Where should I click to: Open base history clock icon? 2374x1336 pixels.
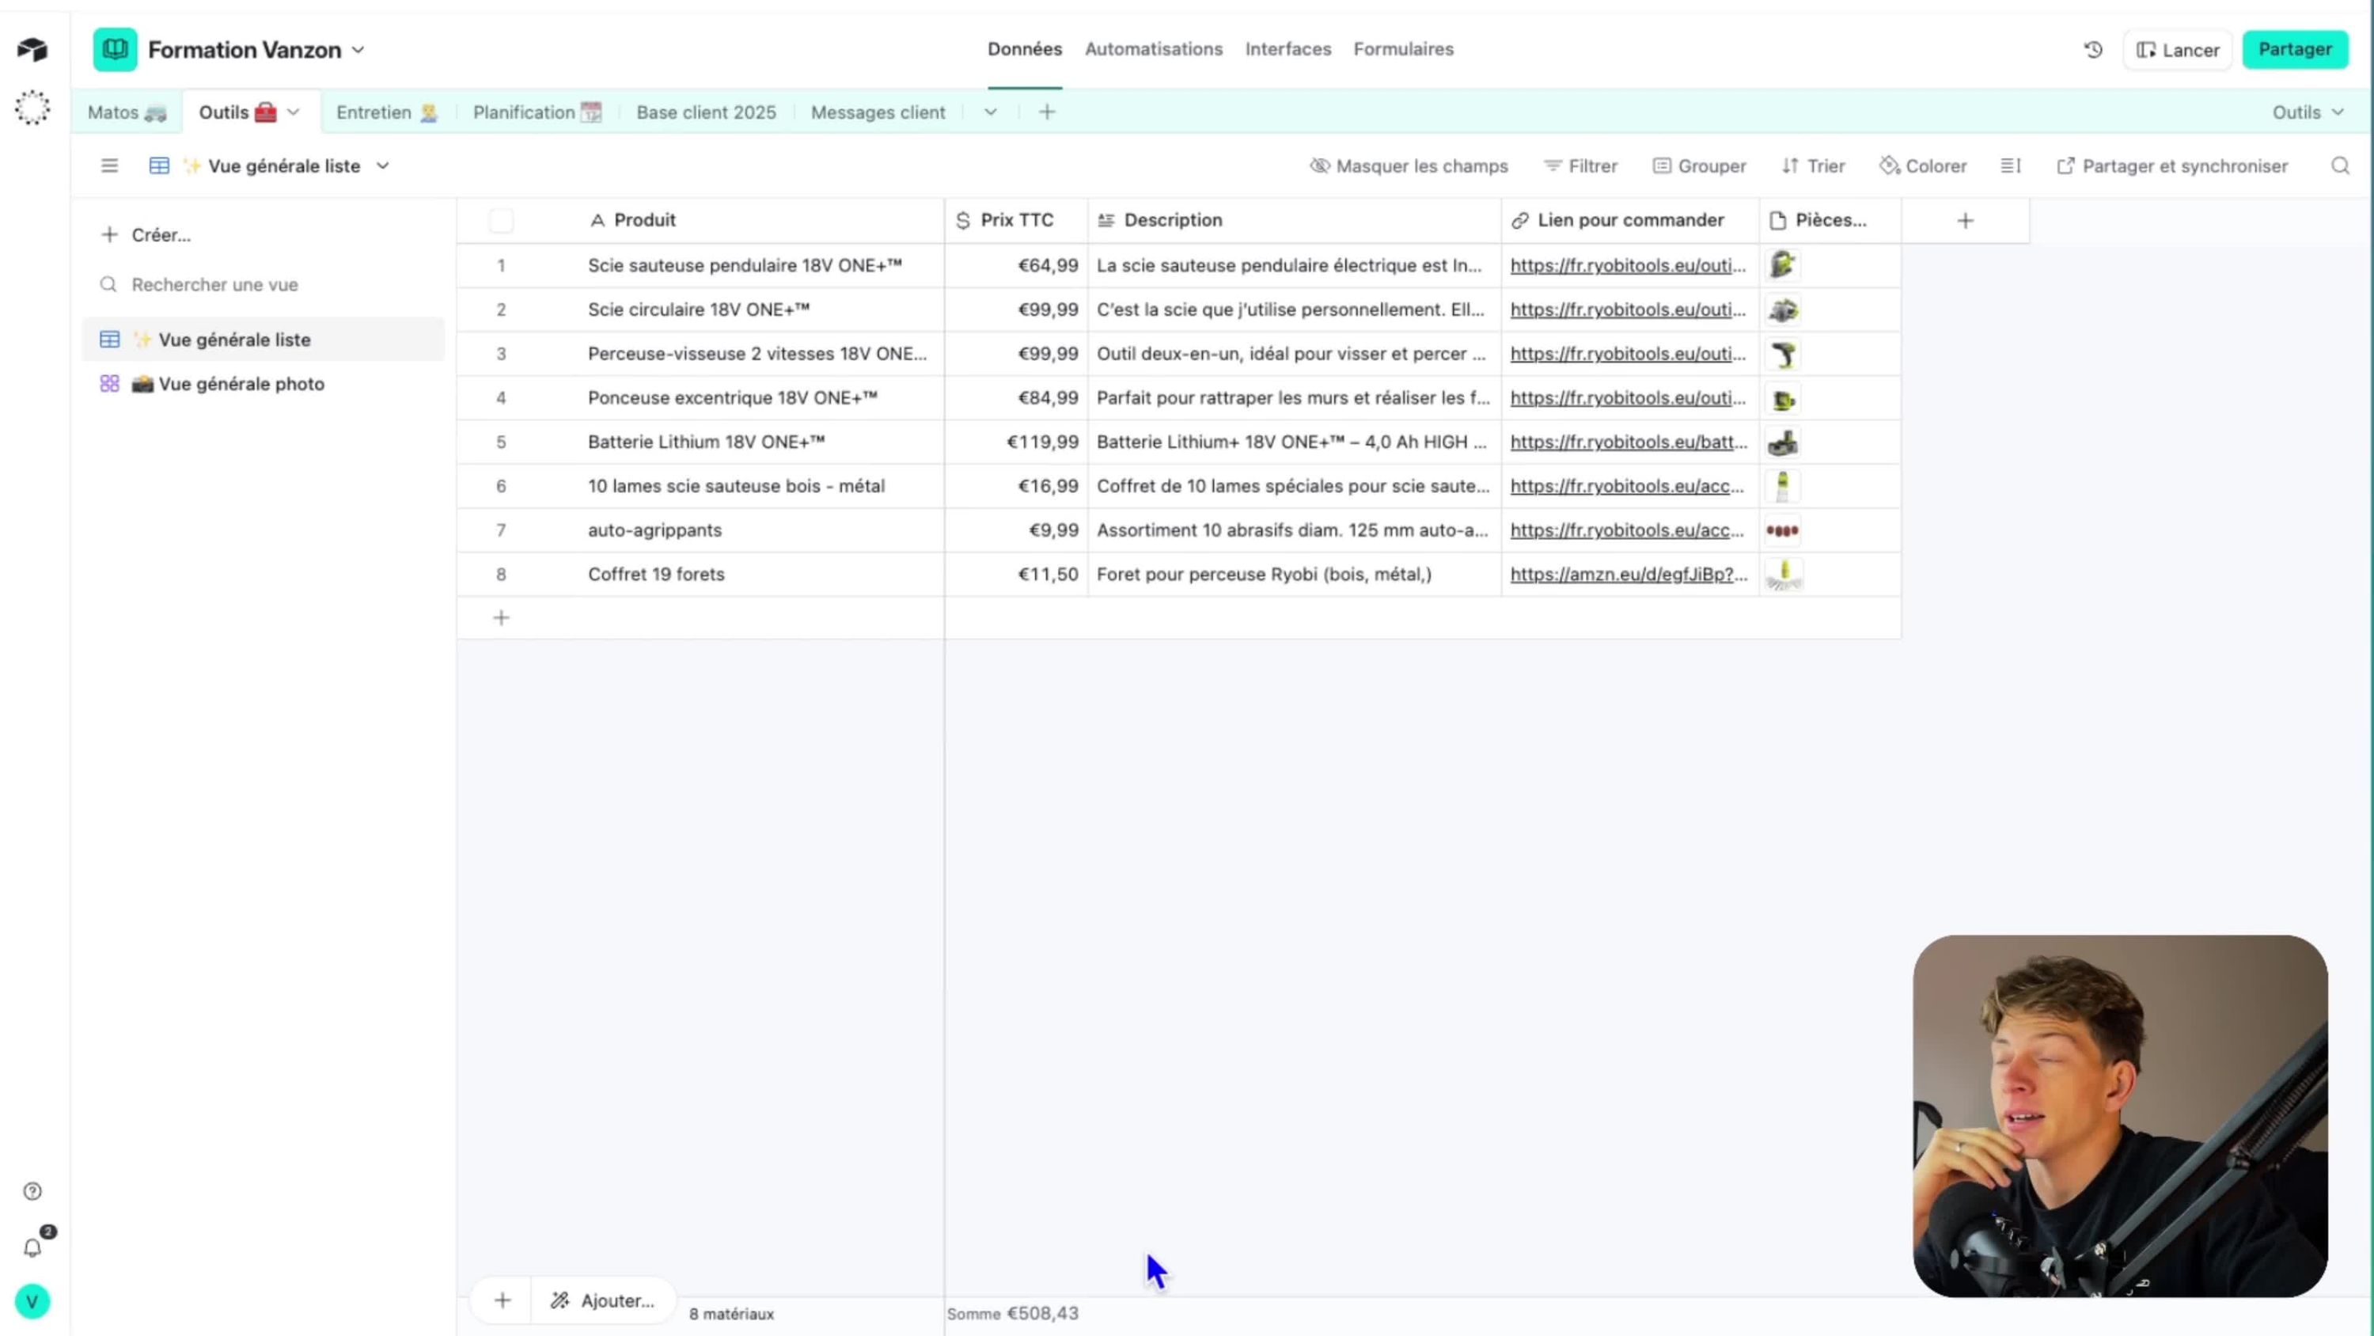[x=2093, y=50]
